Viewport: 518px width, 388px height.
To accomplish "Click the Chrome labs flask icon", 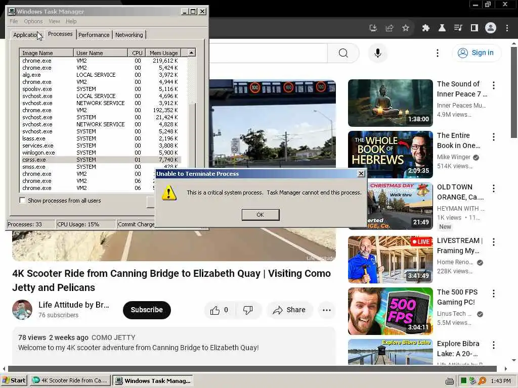I will 442,28.
